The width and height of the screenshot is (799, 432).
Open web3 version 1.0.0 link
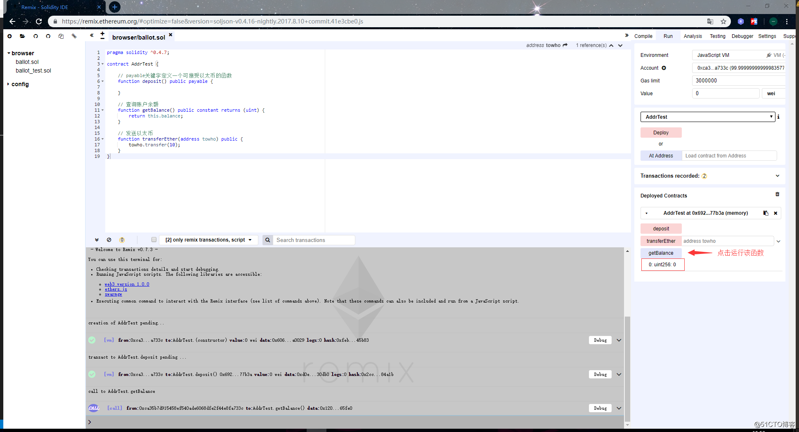pyautogui.click(x=127, y=284)
